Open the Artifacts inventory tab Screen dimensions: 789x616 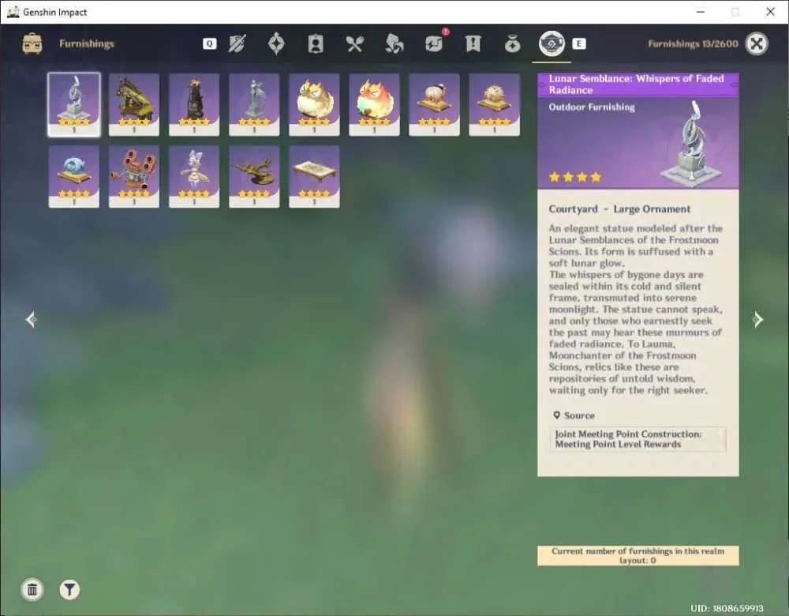(276, 43)
